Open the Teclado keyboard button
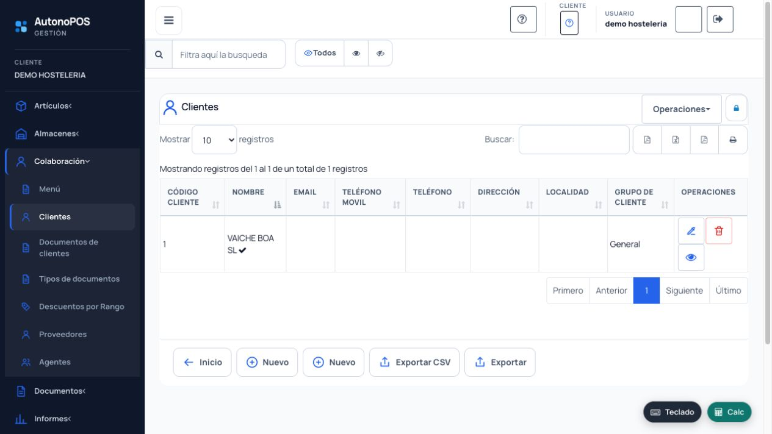772x434 pixels. tap(673, 412)
